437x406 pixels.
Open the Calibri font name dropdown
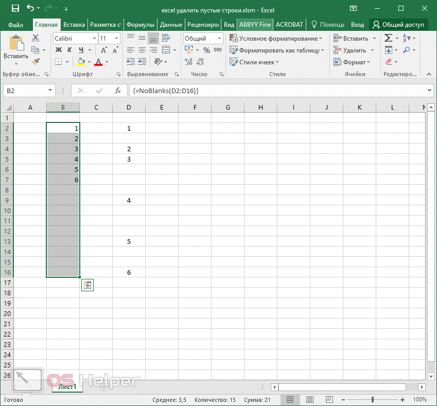pyautogui.click(x=94, y=39)
